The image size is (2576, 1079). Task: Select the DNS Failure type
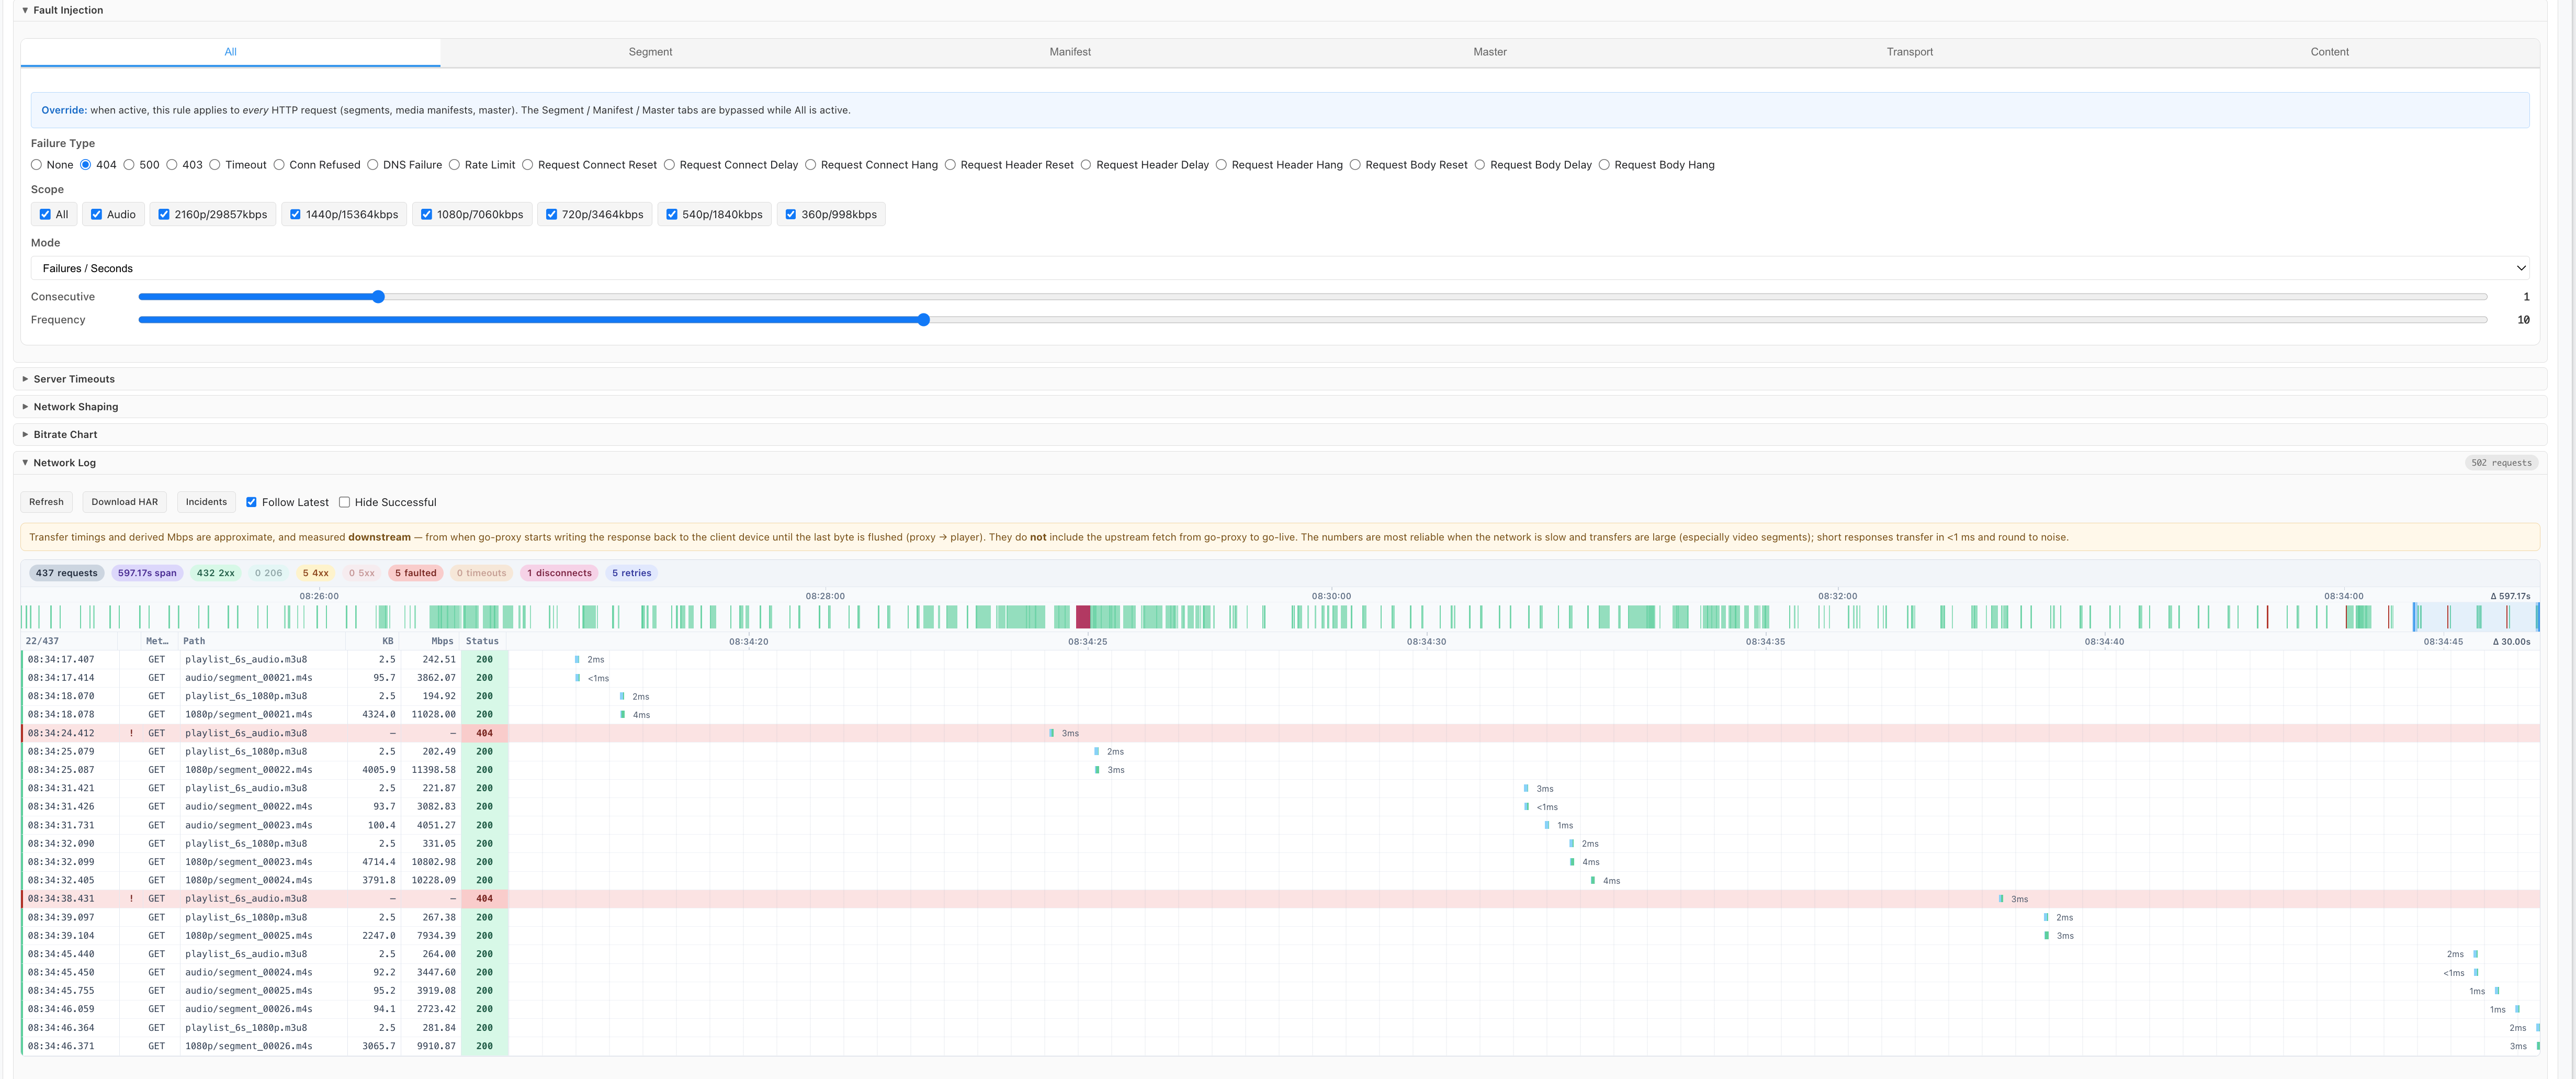[x=373, y=165]
